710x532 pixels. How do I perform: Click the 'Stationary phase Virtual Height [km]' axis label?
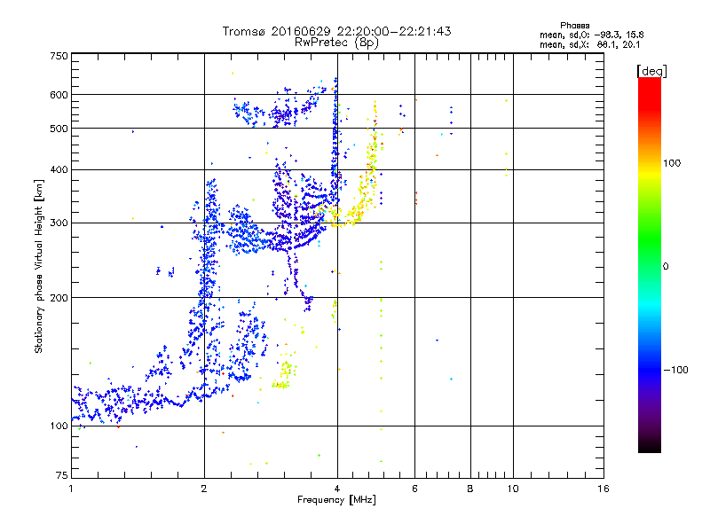tap(38, 267)
